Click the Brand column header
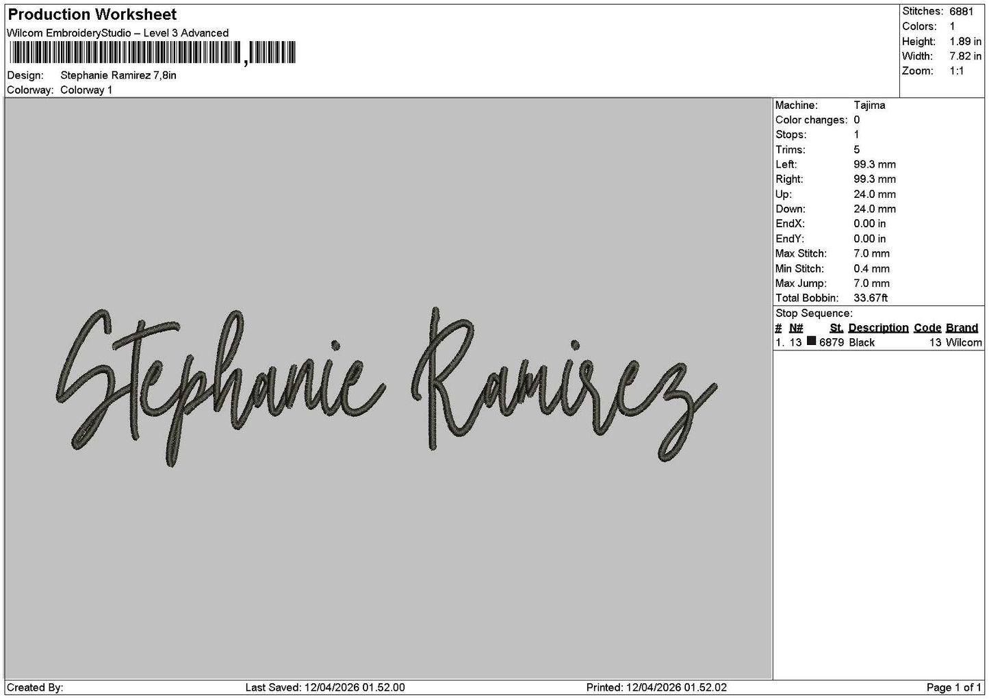Image resolution: width=989 pixels, height=699 pixels. click(x=962, y=328)
